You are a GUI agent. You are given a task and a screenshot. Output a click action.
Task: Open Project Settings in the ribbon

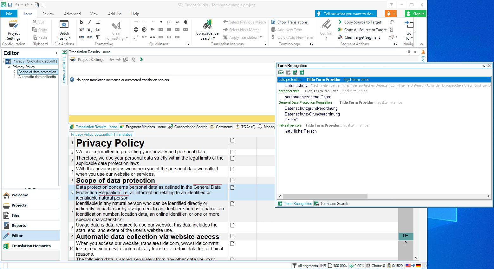[14, 30]
